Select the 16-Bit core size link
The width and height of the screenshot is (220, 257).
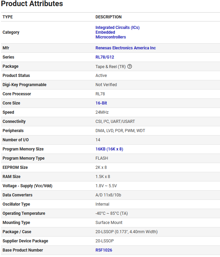[x=101, y=103]
